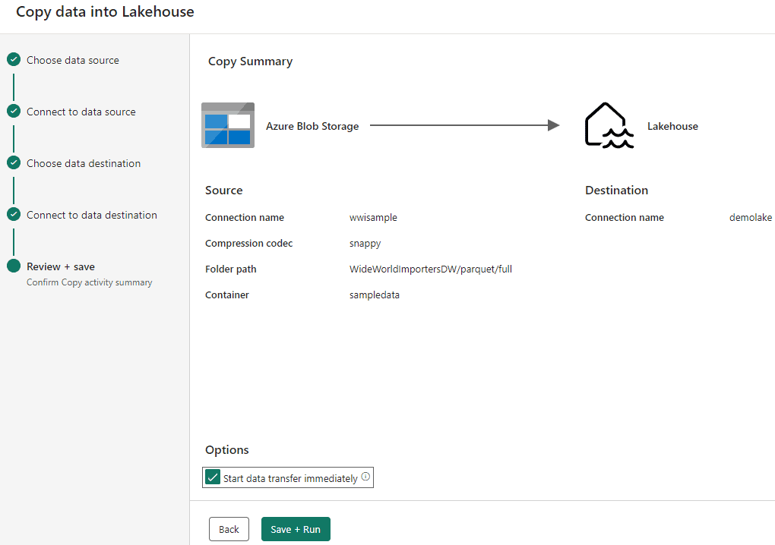Click the Connect to data destination checkmark

pyautogui.click(x=14, y=214)
